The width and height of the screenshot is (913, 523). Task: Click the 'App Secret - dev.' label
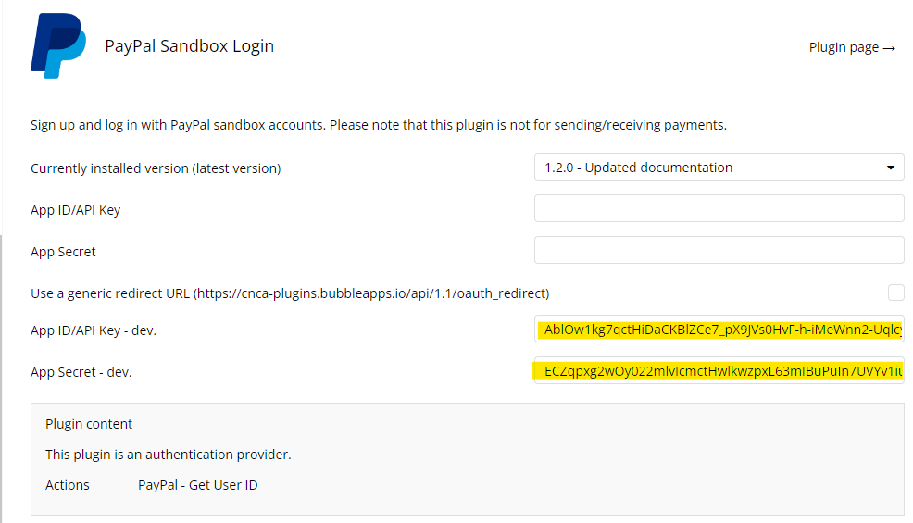click(x=81, y=372)
